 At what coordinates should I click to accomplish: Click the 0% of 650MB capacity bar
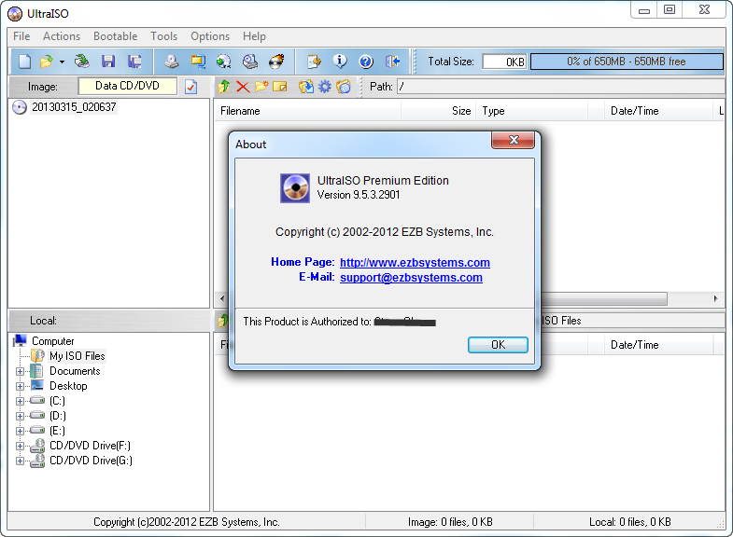pyautogui.click(x=627, y=62)
